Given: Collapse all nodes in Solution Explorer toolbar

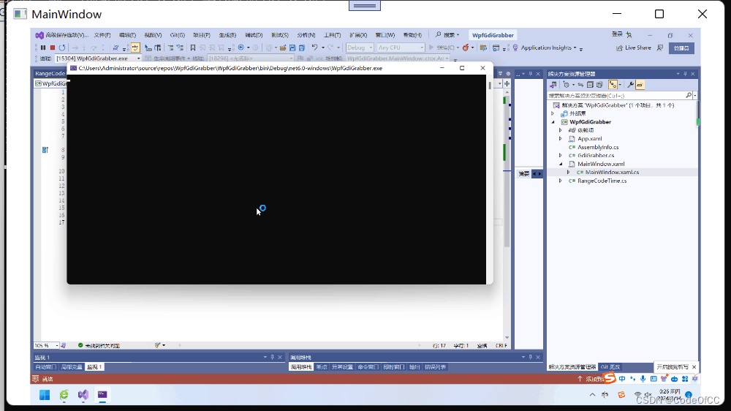Looking at the screenshot, I should [590, 85].
